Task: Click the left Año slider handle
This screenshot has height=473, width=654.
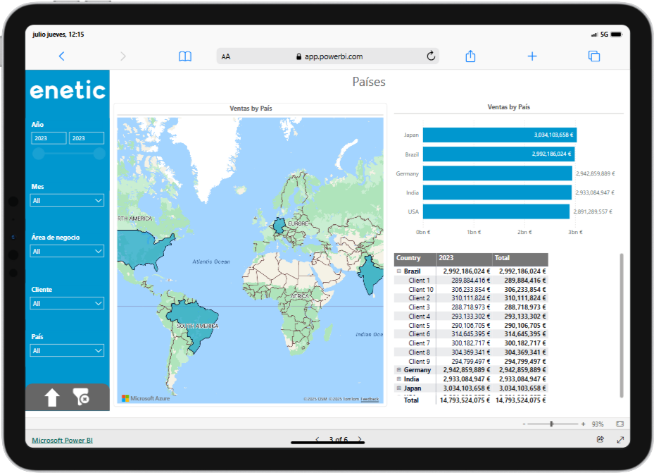Action: (39, 154)
